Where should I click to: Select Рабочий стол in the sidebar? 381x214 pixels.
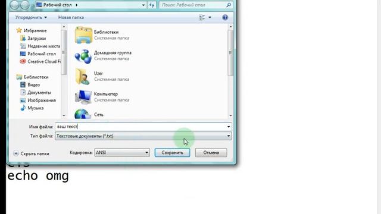coord(42,54)
